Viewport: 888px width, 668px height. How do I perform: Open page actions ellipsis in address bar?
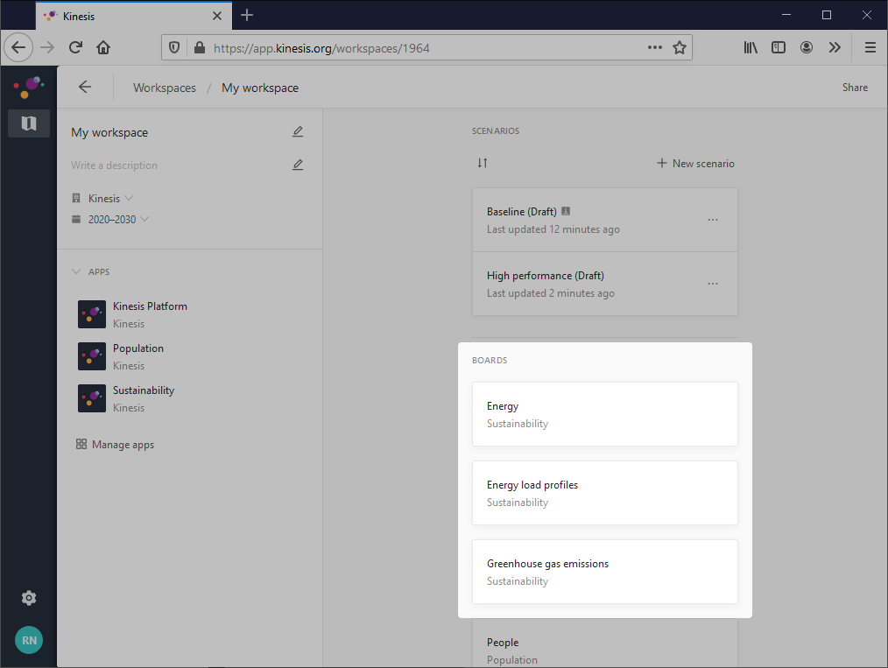coord(655,47)
